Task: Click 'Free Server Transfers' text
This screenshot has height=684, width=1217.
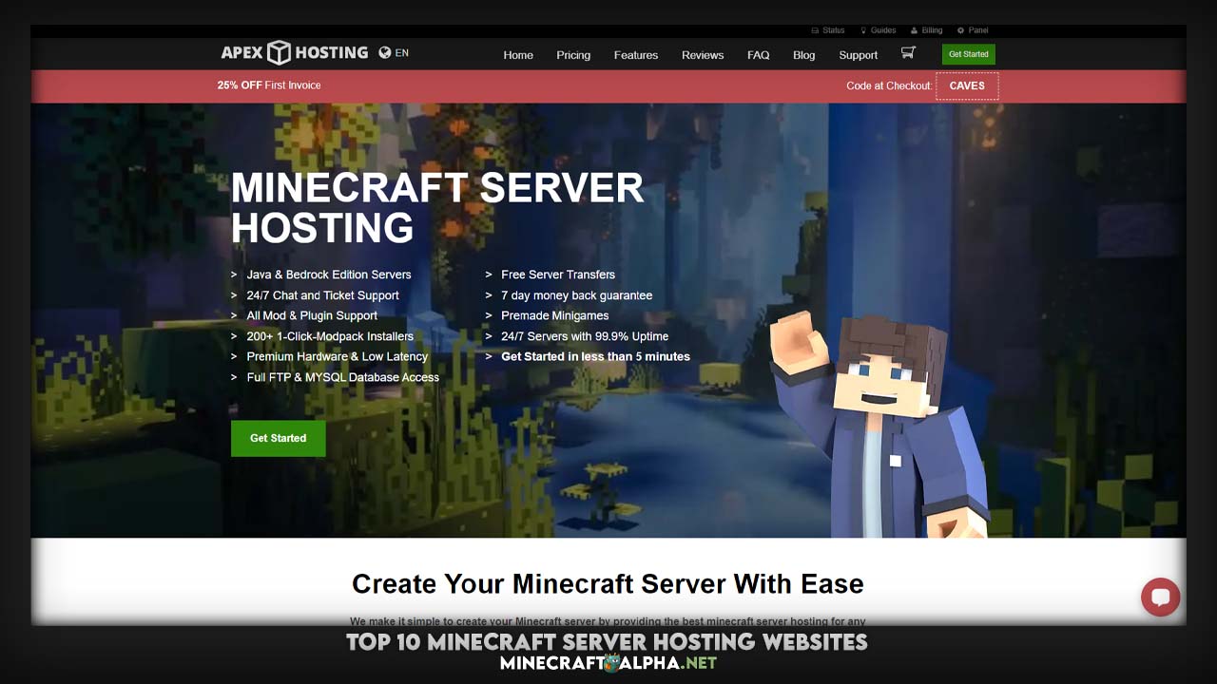Action: [558, 275]
